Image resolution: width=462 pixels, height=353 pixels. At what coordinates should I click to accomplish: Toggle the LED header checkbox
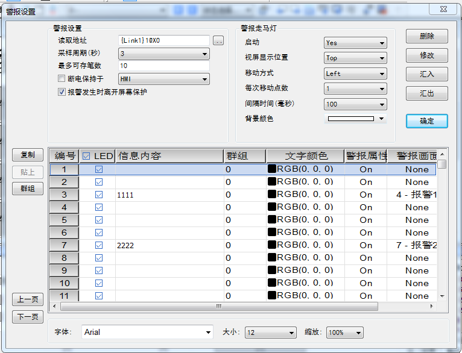pyautogui.click(x=86, y=157)
